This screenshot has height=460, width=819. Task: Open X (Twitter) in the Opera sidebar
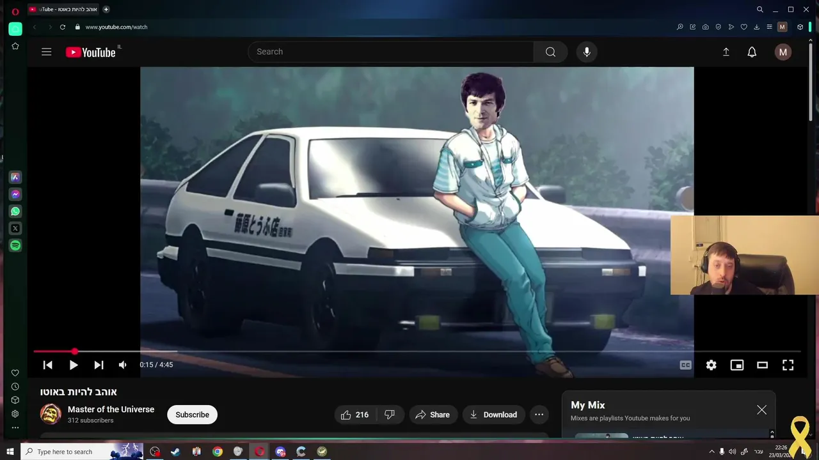pyautogui.click(x=15, y=228)
